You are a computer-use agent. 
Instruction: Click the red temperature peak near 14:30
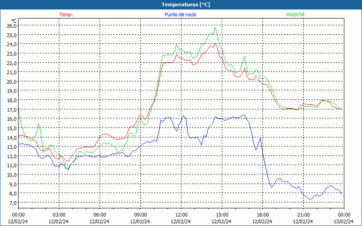point(215,43)
